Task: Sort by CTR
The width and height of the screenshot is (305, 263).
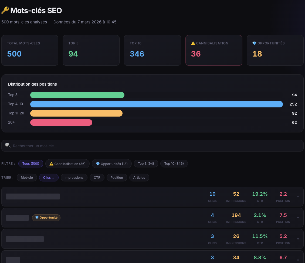Action: [x=97, y=178]
